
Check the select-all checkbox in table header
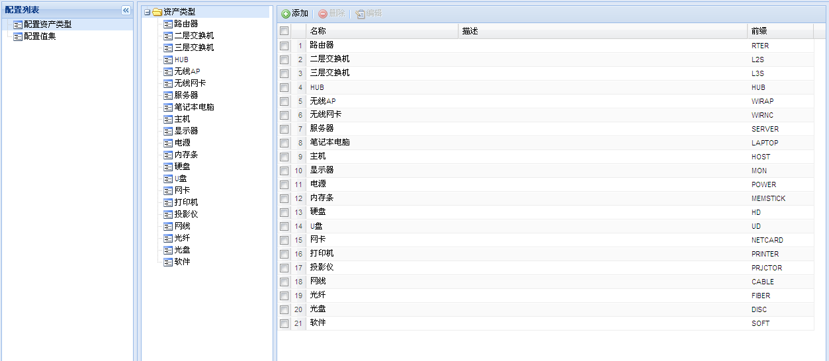[284, 31]
